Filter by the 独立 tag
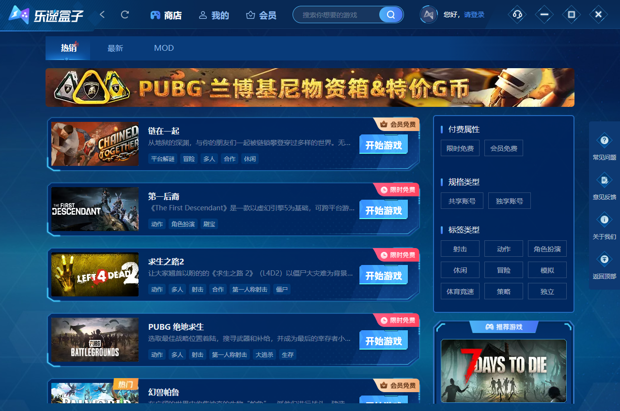620x411 pixels. pyautogui.click(x=547, y=292)
